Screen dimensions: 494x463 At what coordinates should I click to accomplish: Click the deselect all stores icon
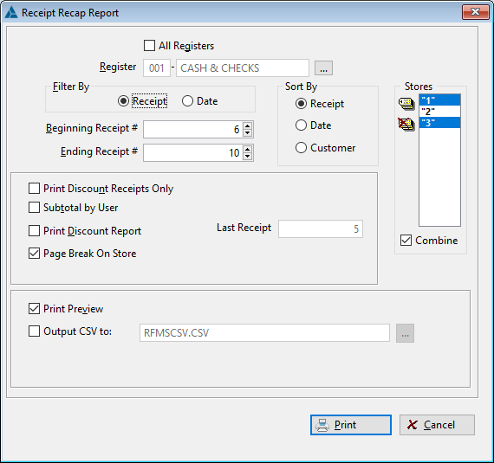tap(406, 125)
